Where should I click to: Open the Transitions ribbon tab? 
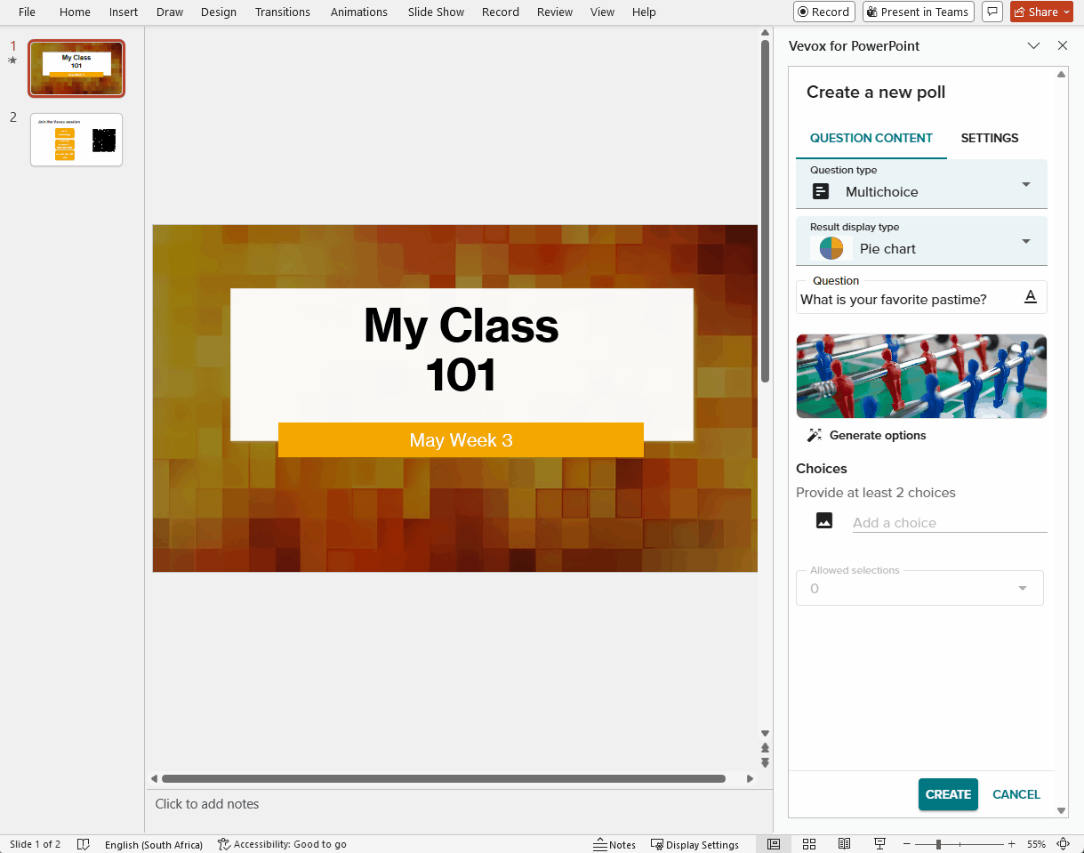click(x=282, y=12)
